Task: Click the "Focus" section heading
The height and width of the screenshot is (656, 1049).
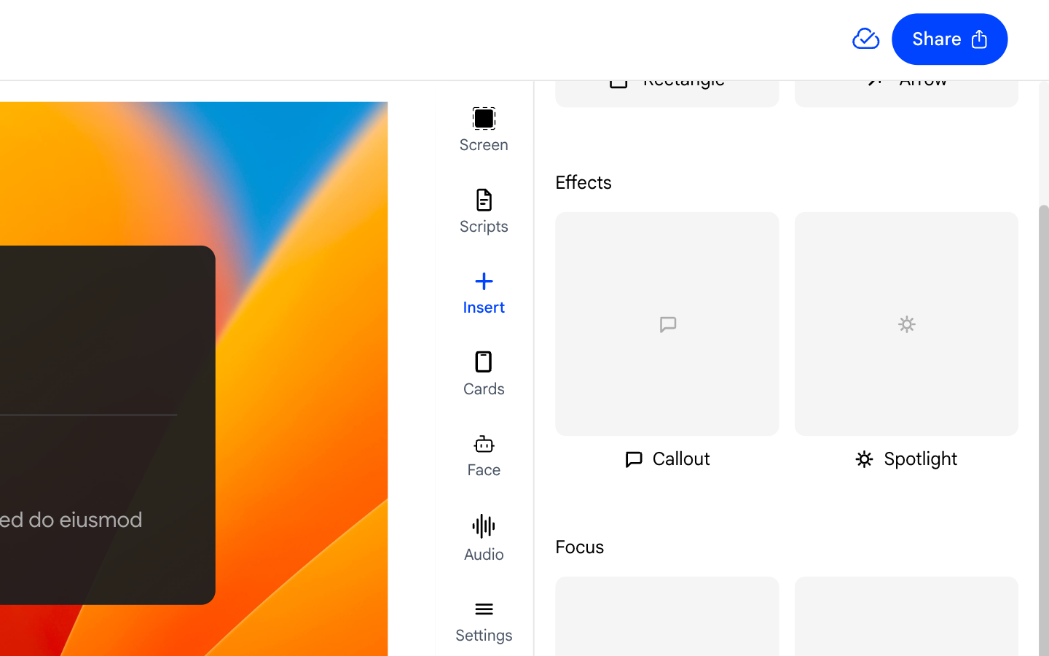Action: coord(580,547)
